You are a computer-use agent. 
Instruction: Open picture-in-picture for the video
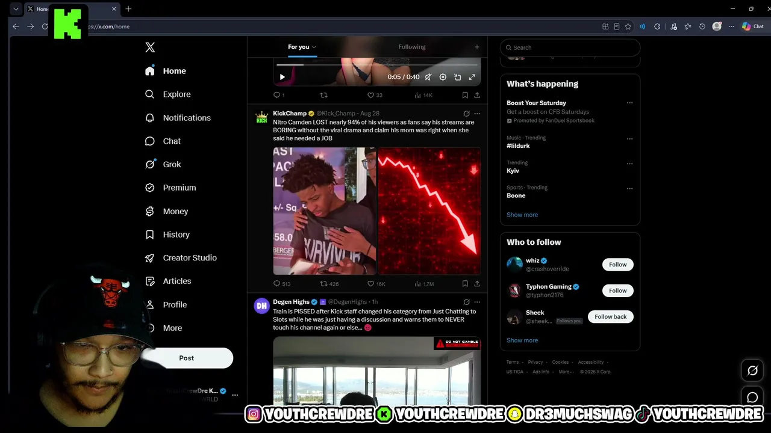click(458, 77)
